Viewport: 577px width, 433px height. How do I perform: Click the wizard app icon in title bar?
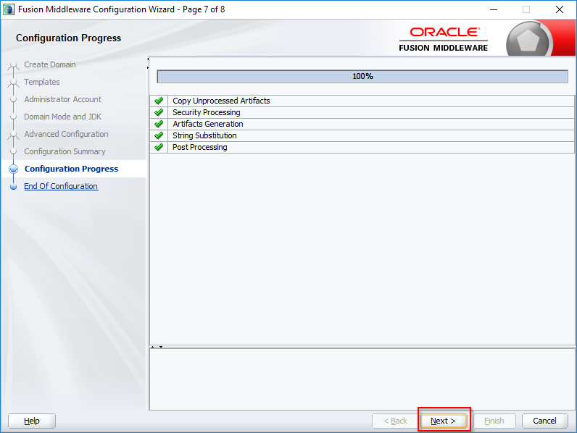9,9
